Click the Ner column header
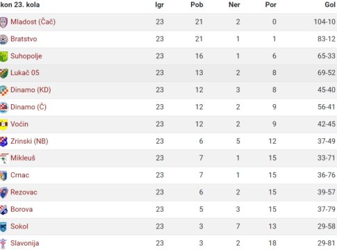Image resolution: width=337 pixels, height=250 pixels. click(234, 5)
